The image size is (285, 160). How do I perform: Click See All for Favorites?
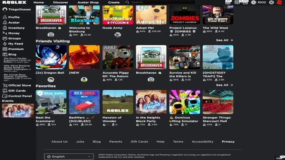[224, 85]
